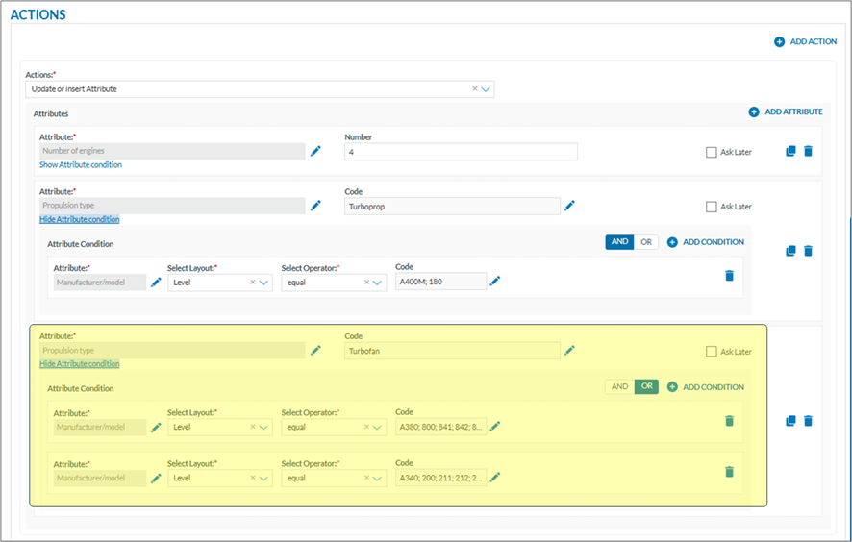Open the Actions dropdown Update or insert Attribute
The height and width of the screenshot is (542, 852).
click(486, 89)
